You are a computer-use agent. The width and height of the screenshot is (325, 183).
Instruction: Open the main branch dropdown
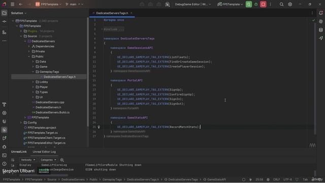point(75,4)
